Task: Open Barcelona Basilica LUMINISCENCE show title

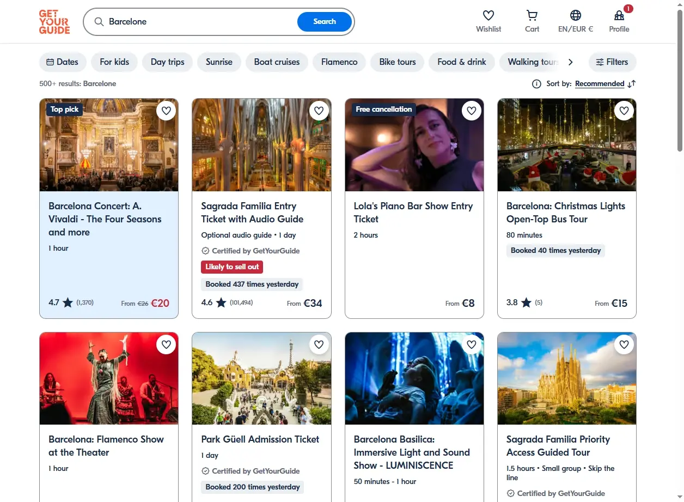Action: 412,452
